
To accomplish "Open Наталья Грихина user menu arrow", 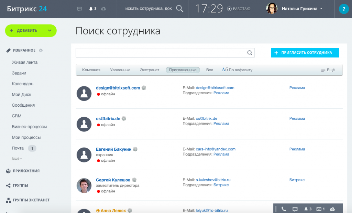I will click(321, 9).
